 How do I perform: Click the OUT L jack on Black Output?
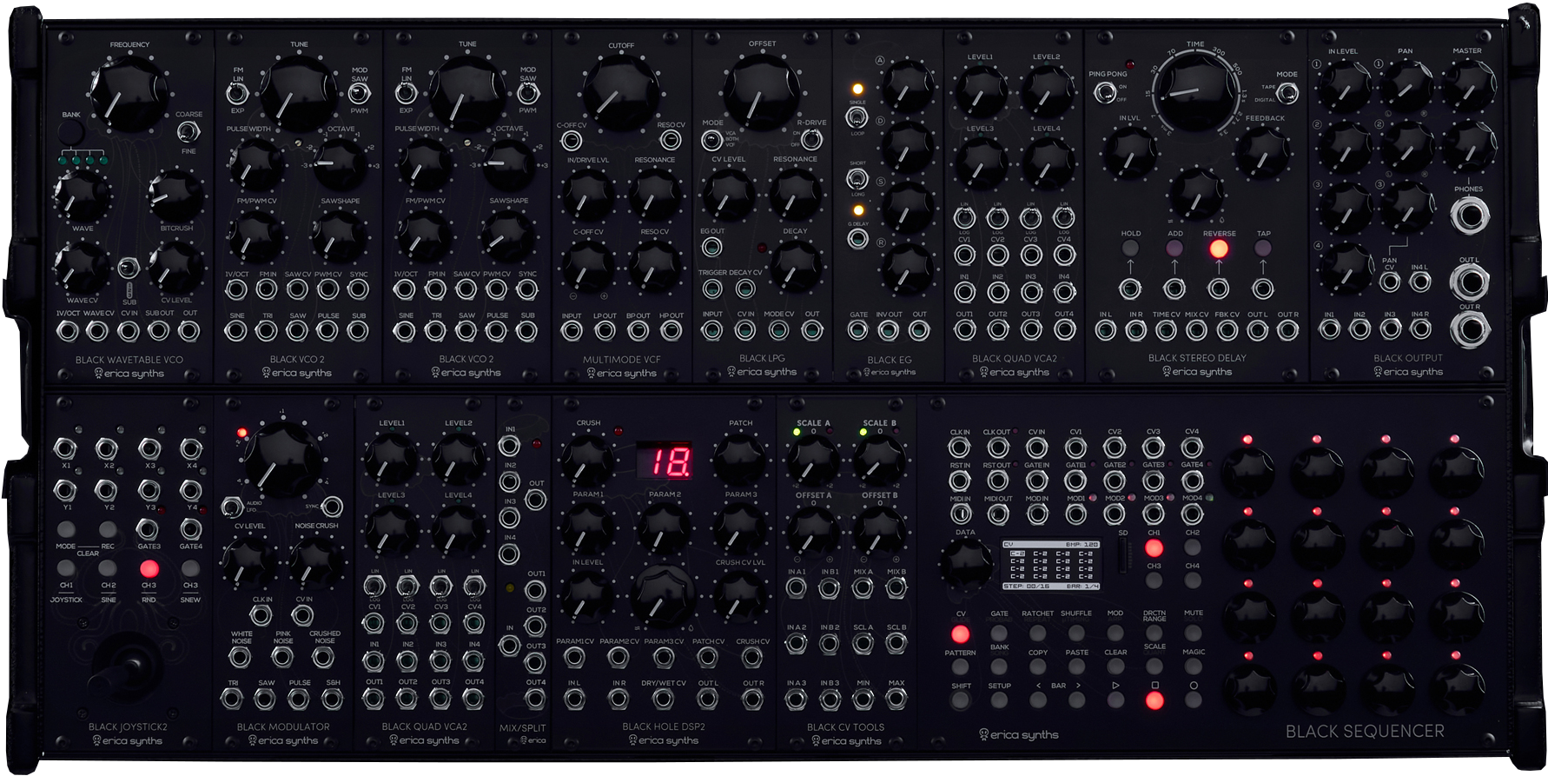click(1468, 282)
